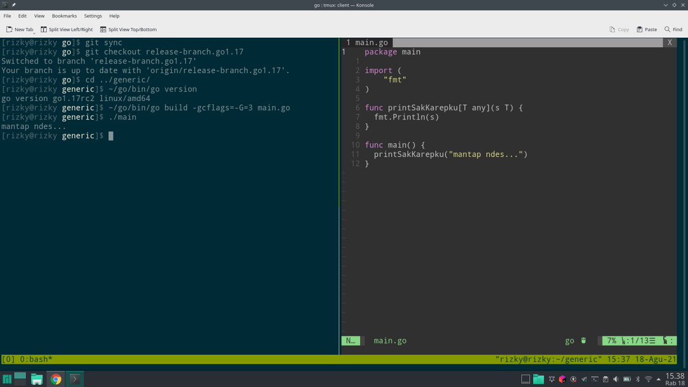Close the vim tab with the X
Screen dimensions: 688x387
click(670, 42)
